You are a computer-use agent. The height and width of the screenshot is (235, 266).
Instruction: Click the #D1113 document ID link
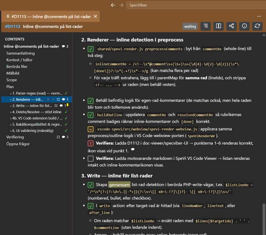tap(12, 26)
